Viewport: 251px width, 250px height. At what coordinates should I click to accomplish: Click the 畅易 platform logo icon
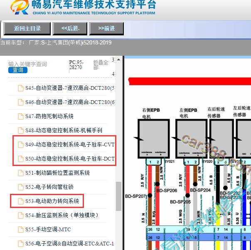[20, 7]
